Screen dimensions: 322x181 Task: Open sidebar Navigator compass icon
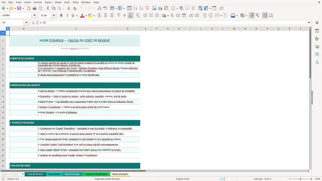tap(317, 54)
